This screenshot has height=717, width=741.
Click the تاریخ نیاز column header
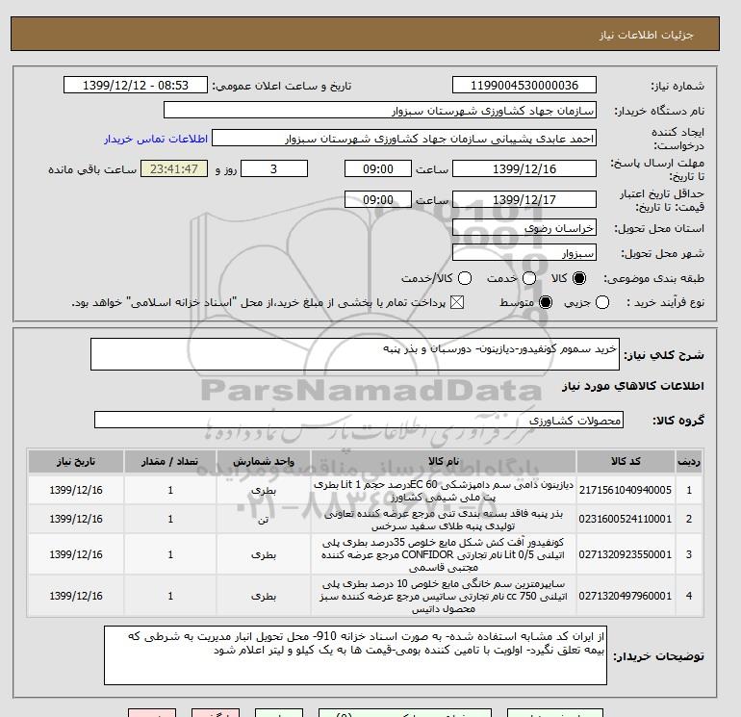point(76,461)
